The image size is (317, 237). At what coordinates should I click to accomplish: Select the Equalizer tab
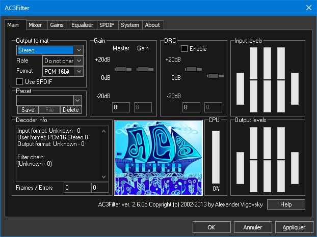tap(82, 25)
